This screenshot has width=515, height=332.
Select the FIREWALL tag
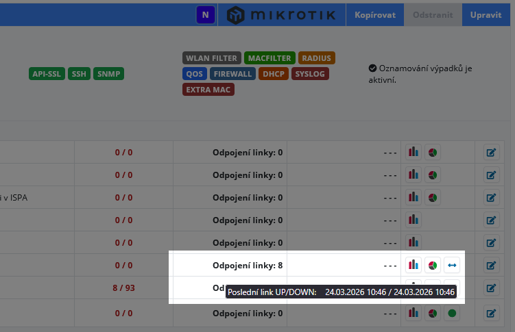coord(234,74)
